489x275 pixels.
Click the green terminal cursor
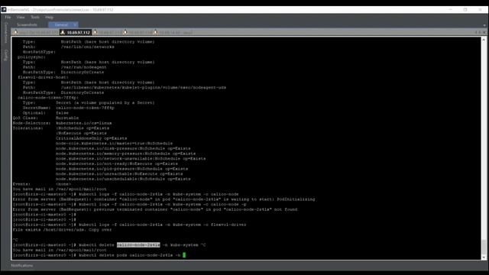(184, 255)
